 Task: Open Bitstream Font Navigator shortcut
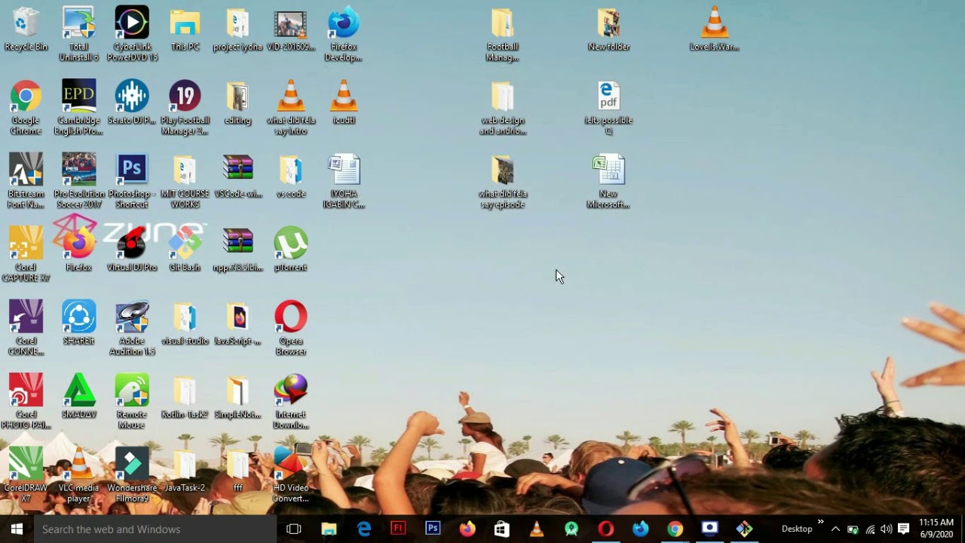click(26, 181)
